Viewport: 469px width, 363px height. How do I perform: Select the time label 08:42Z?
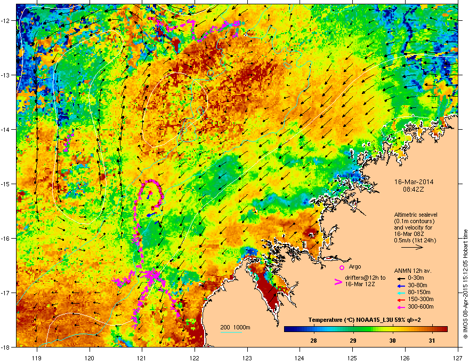pyautogui.click(x=414, y=190)
